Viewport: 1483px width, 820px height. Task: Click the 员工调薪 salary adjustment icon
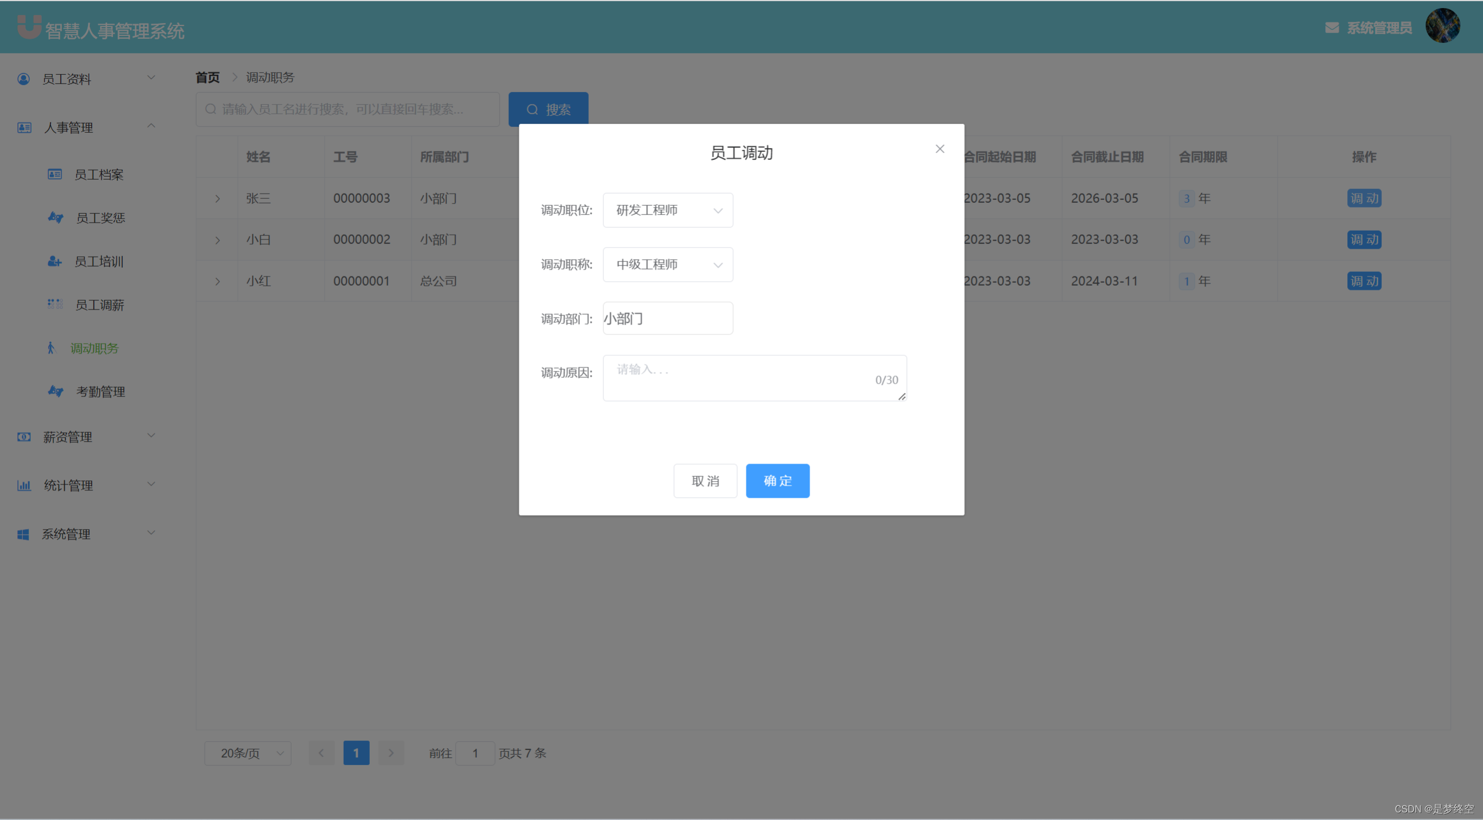click(54, 304)
